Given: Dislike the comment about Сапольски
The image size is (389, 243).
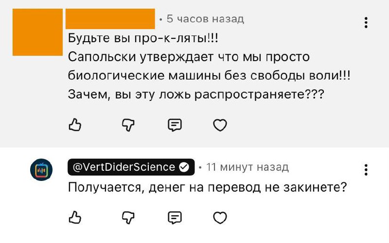Looking at the screenshot, I should coord(127,126).
